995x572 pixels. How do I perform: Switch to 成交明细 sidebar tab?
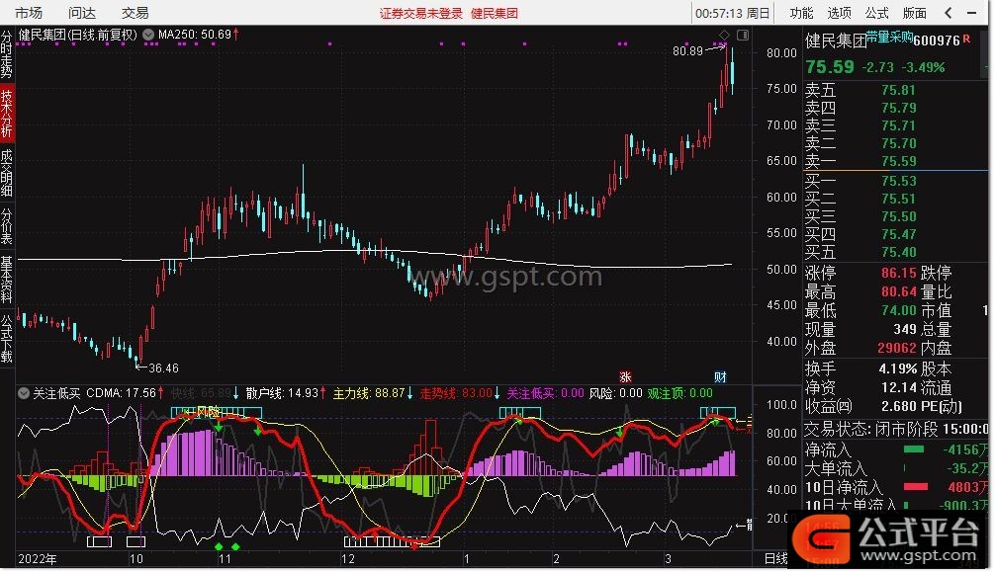(x=6, y=173)
